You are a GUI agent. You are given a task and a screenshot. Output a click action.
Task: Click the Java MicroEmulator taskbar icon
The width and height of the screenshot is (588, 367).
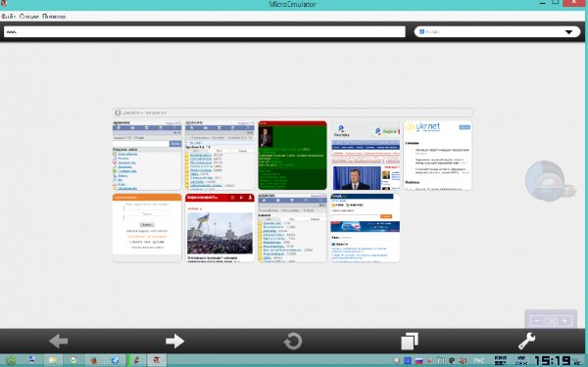point(157,360)
